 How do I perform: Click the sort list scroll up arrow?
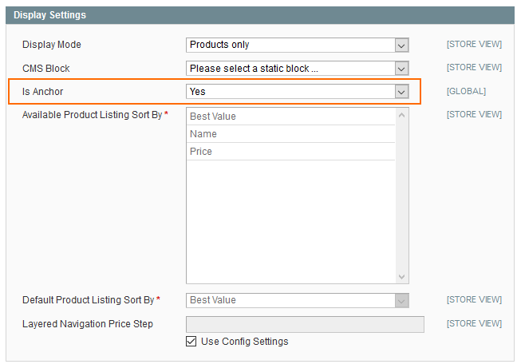402,116
